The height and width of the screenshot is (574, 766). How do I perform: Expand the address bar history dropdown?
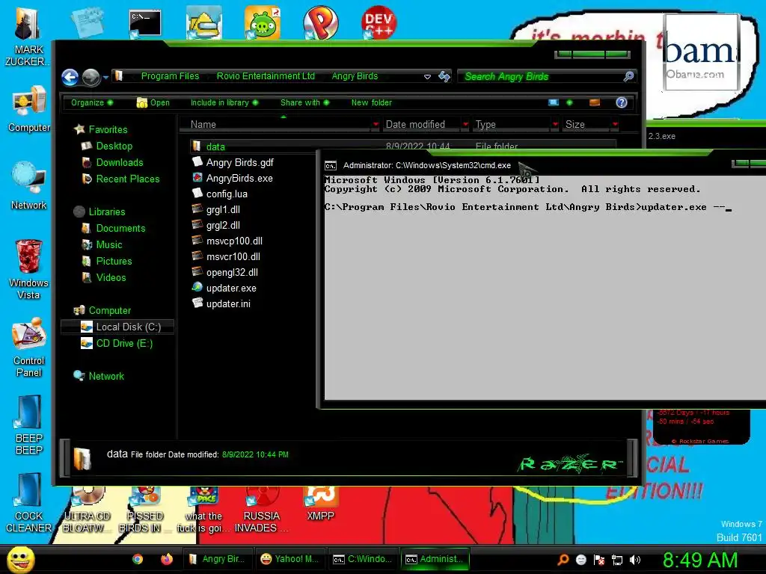click(x=427, y=77)
